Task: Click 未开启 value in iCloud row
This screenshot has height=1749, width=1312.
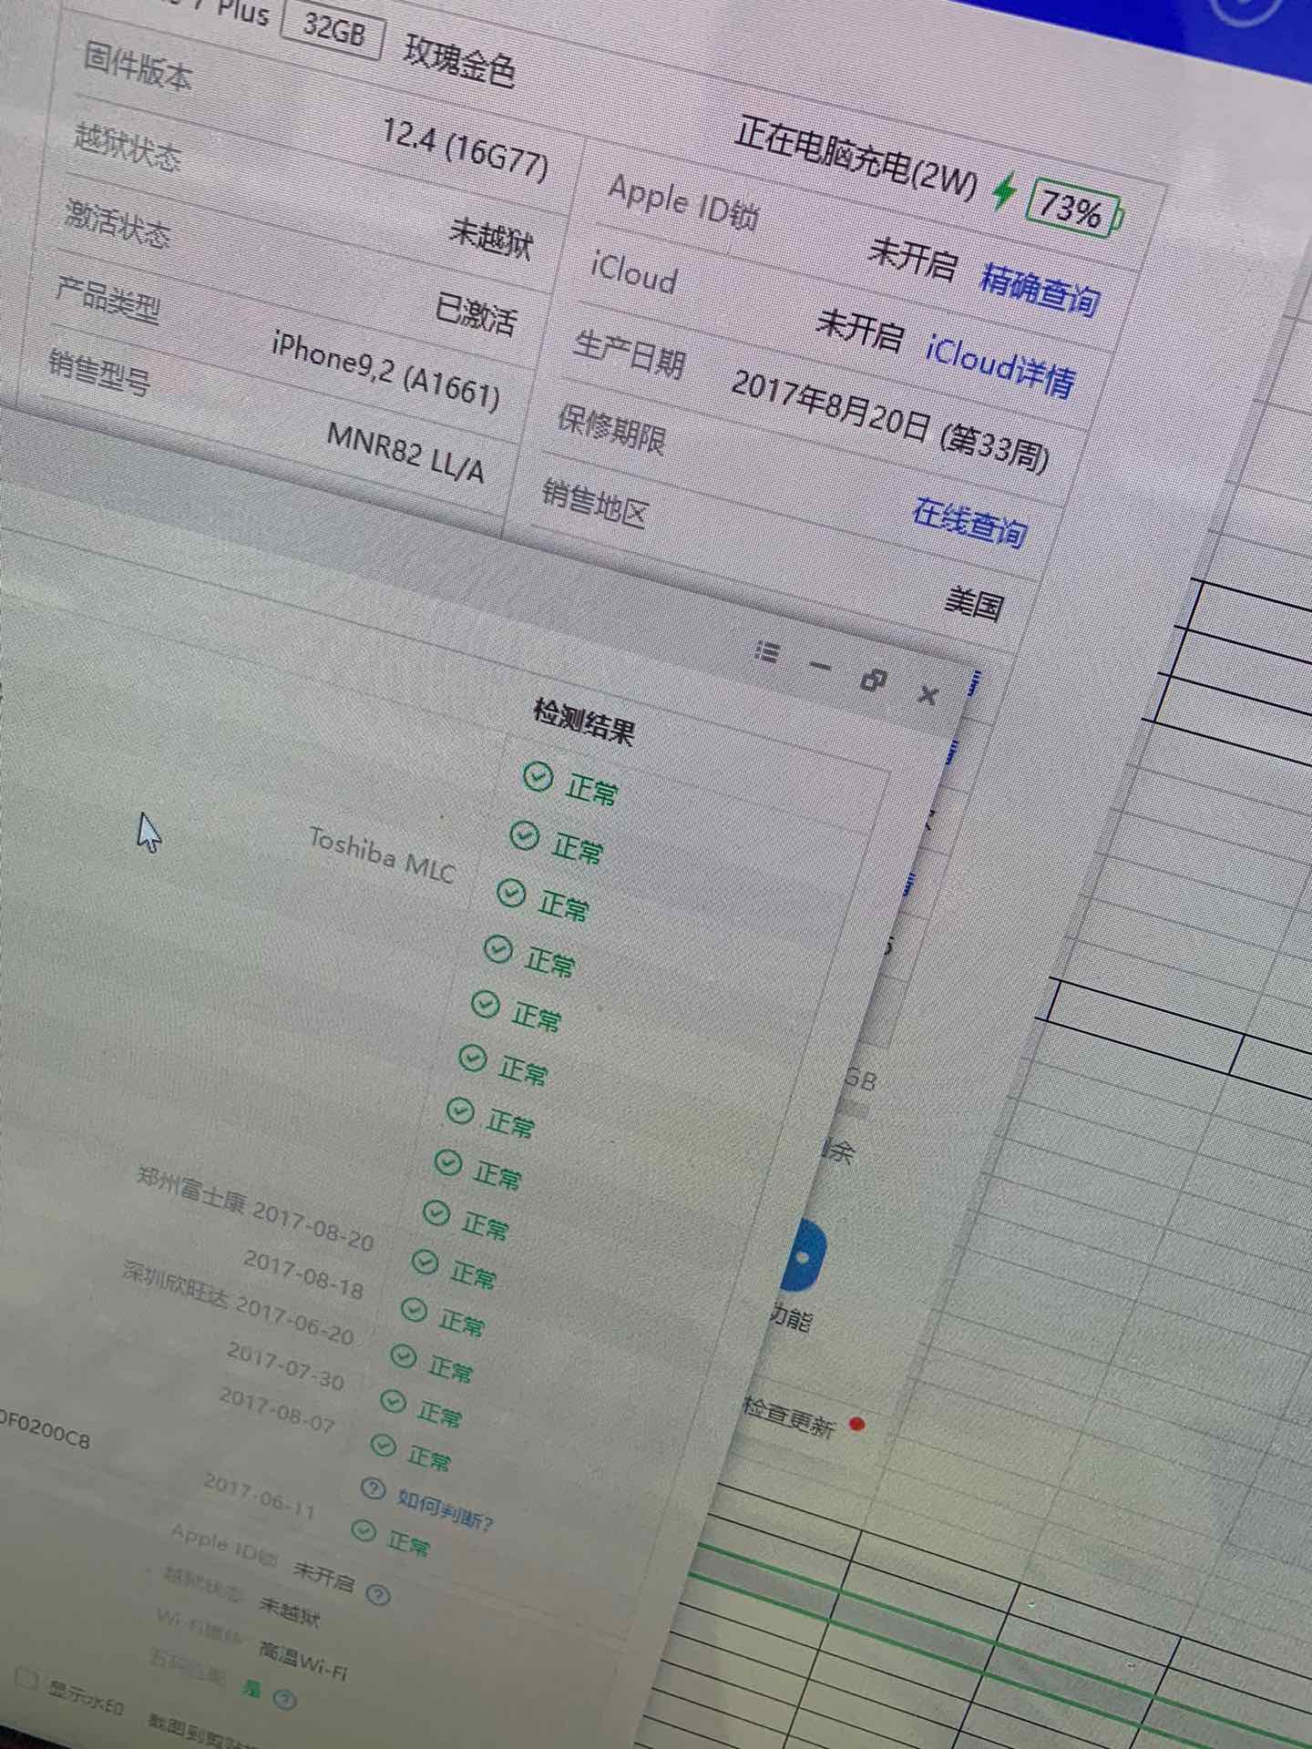Action: (x=859, y=329)
